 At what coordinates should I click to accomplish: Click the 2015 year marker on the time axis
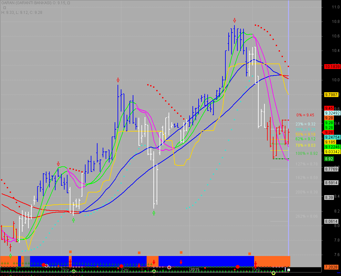tap(195, 269)
